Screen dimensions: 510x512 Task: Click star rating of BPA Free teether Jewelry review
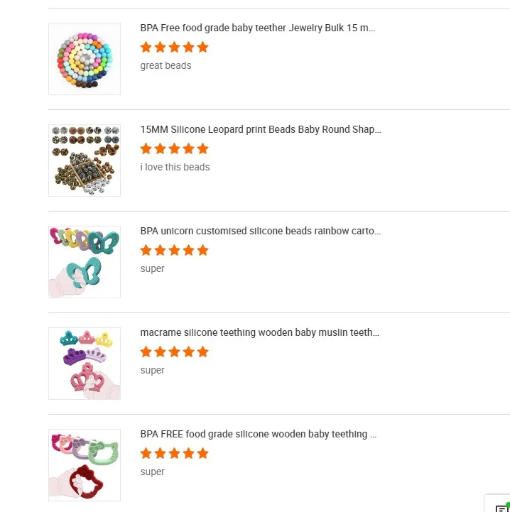pyautogui.click(x=174, y=48)
